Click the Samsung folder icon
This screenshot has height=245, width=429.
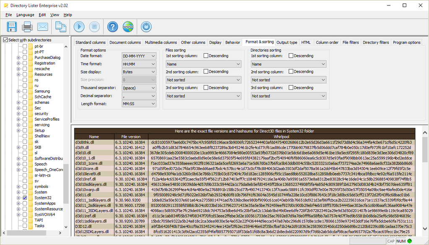pos(30,91)
